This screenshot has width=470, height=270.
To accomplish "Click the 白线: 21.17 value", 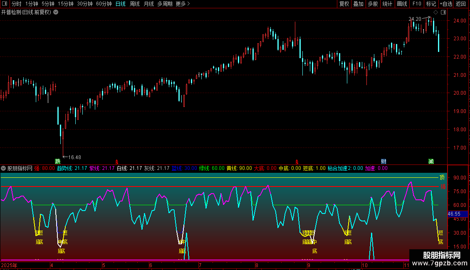I will pos(129,168).
